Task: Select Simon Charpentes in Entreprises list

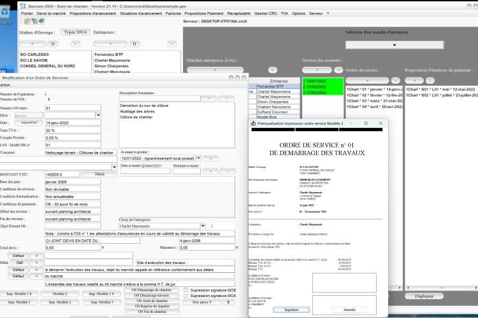Action: 112,66
